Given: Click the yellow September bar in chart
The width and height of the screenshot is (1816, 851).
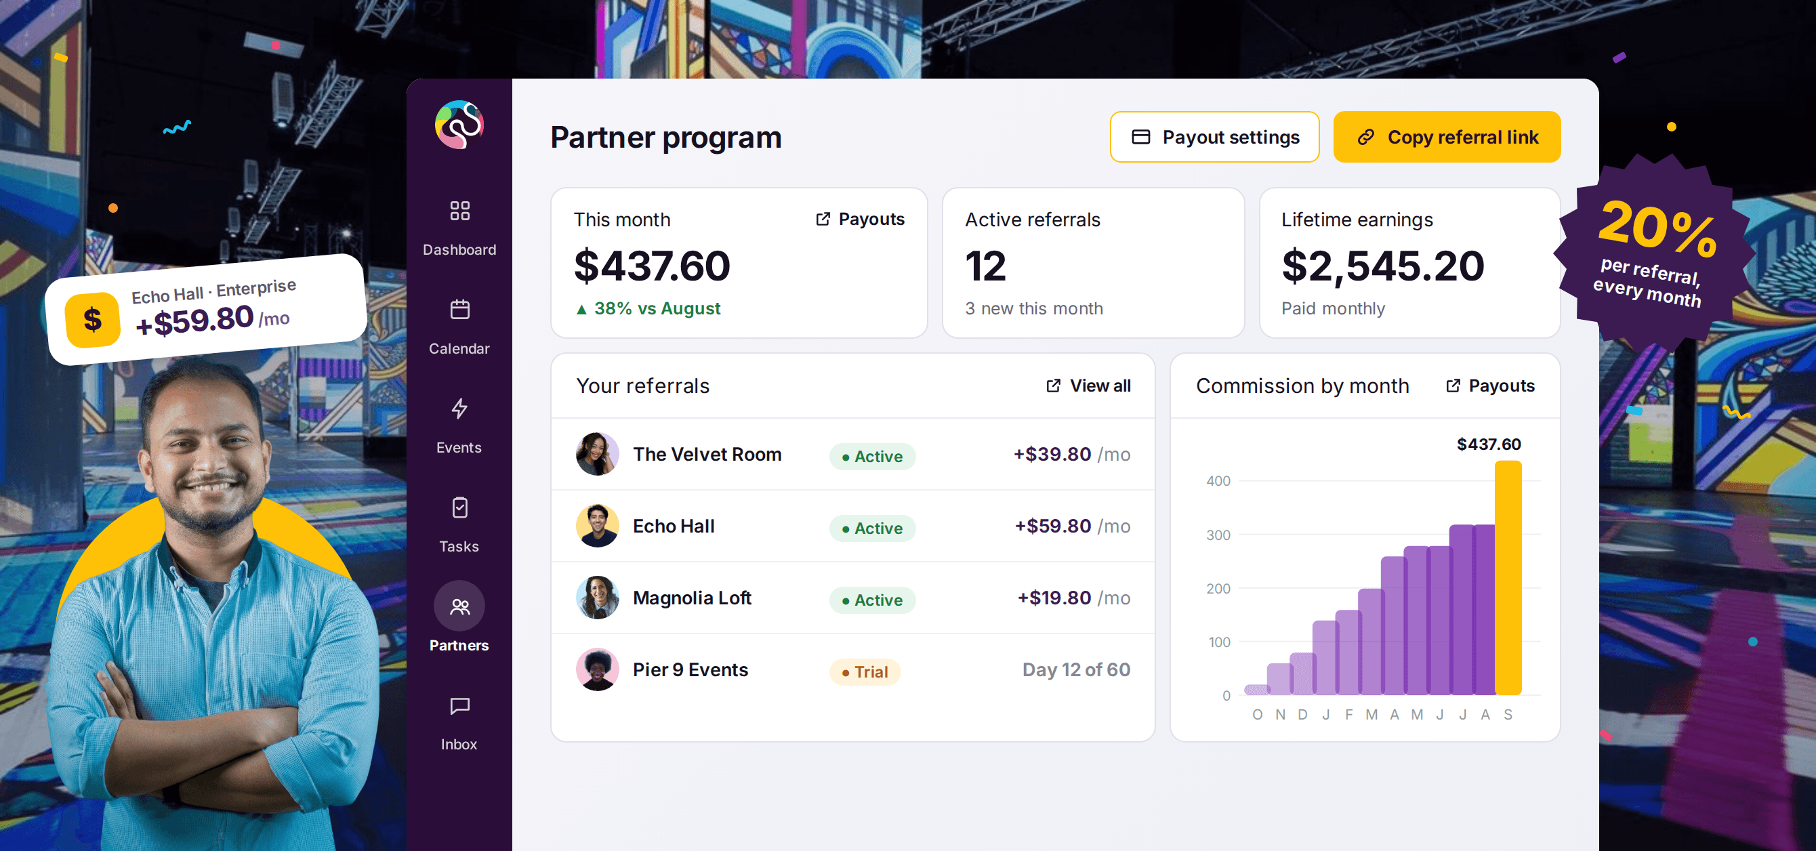Looking at the screenshot, I should point(1508,578).
